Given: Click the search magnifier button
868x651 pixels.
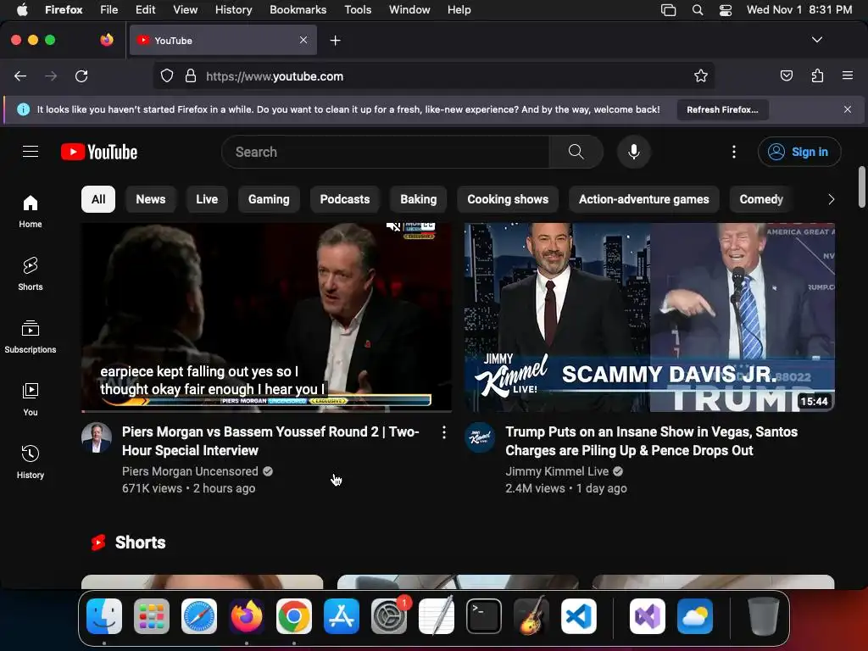Looking at the screenshot, I should [x=576, y=152].
